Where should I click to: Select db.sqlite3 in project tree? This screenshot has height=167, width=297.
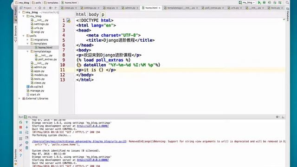[x=35, y=87]
